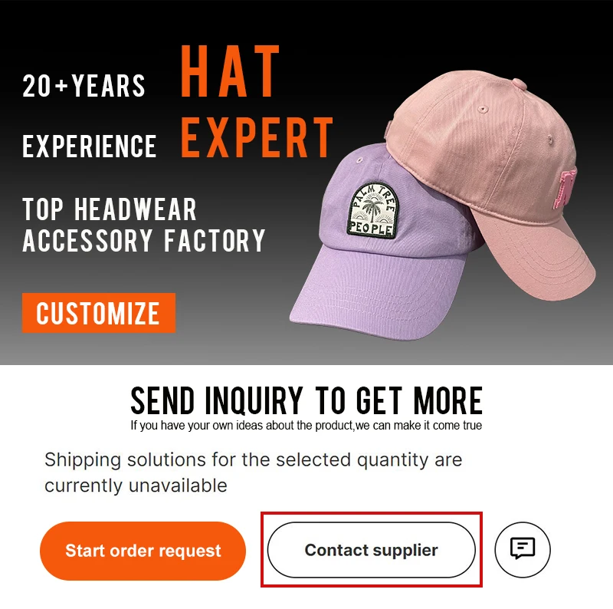Click the orange EXPERT headline text
The width and height of the screenshot is (613, 609).
tap(257, 137)
